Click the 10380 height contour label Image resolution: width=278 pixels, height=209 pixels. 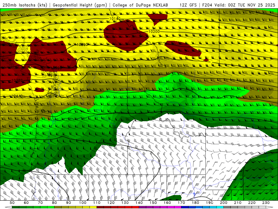tap(17, 80)
